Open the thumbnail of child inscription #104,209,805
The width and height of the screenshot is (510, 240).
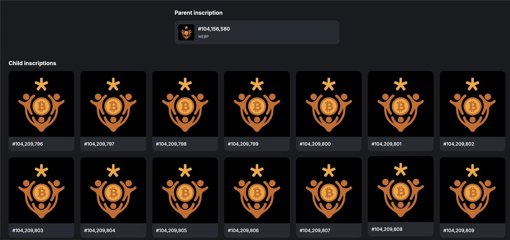pos(185,190)
